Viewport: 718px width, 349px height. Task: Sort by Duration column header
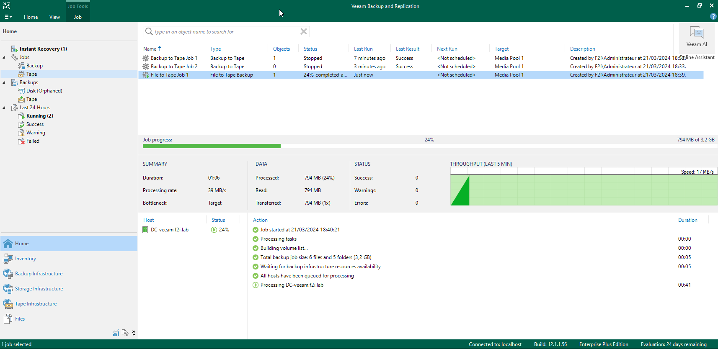pos(688,220)
